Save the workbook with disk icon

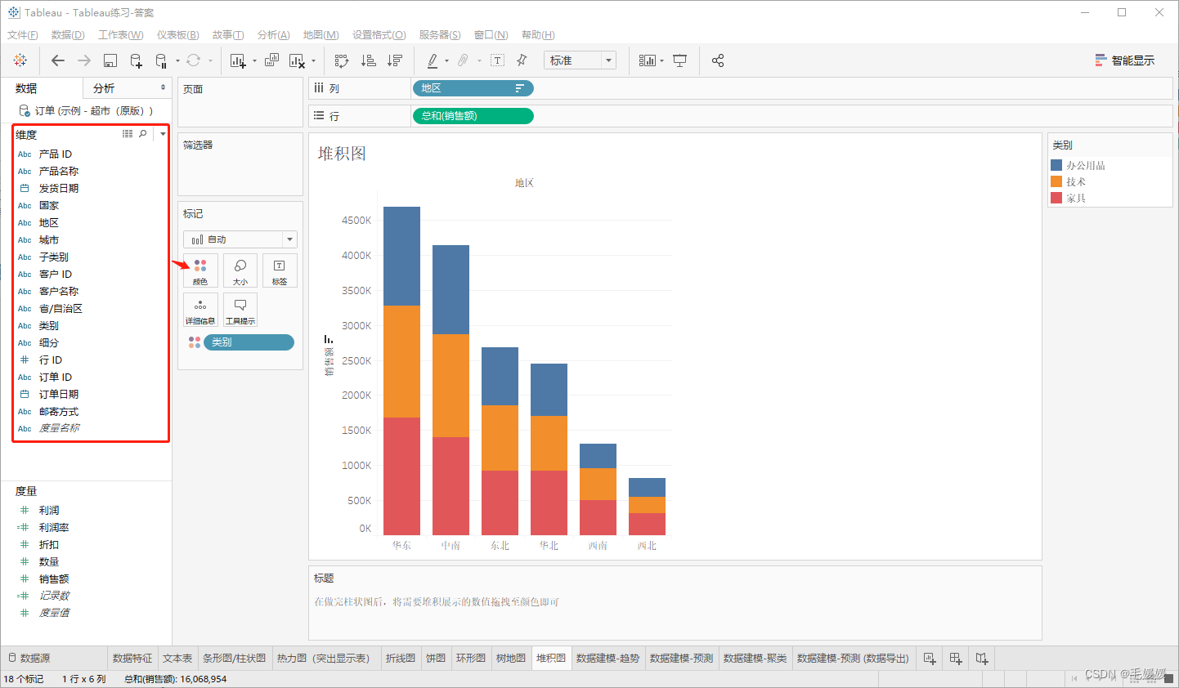tap(110, 60)
